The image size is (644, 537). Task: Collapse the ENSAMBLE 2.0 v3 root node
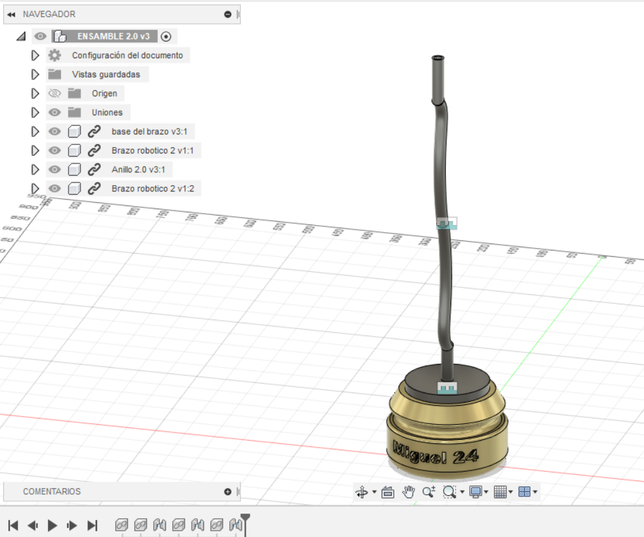click(x=21, y=37)
